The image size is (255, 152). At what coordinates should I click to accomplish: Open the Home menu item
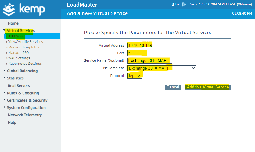pos(13,23)
